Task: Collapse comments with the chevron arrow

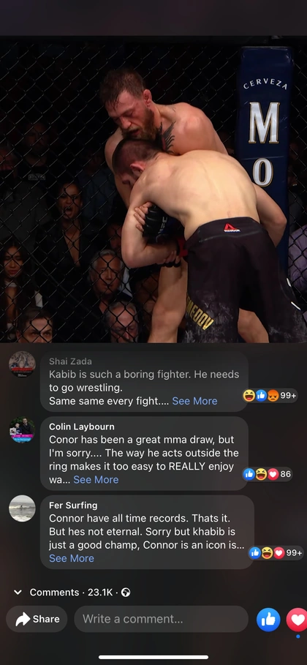Action: [x=18, y=593]
